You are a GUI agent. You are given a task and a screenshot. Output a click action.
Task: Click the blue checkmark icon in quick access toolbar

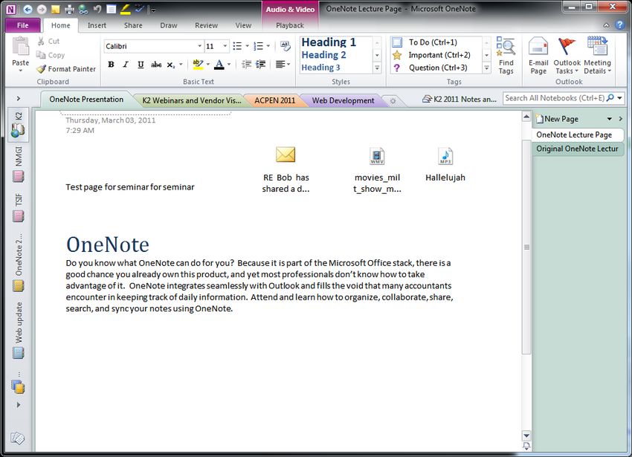(140, 9)
